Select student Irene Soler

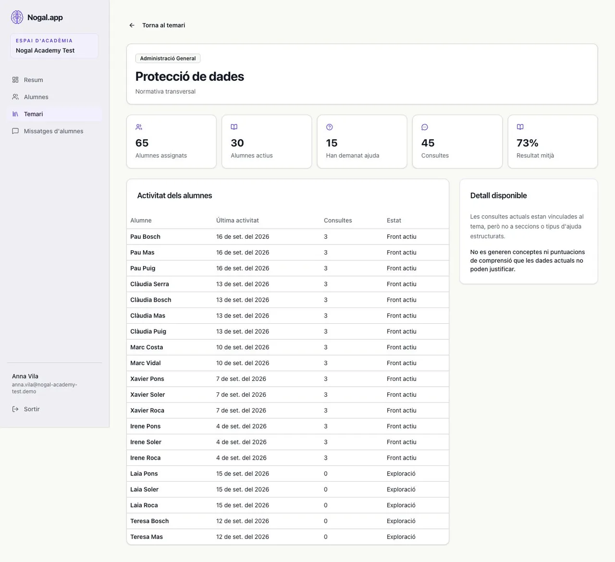(x=146, y=442)
